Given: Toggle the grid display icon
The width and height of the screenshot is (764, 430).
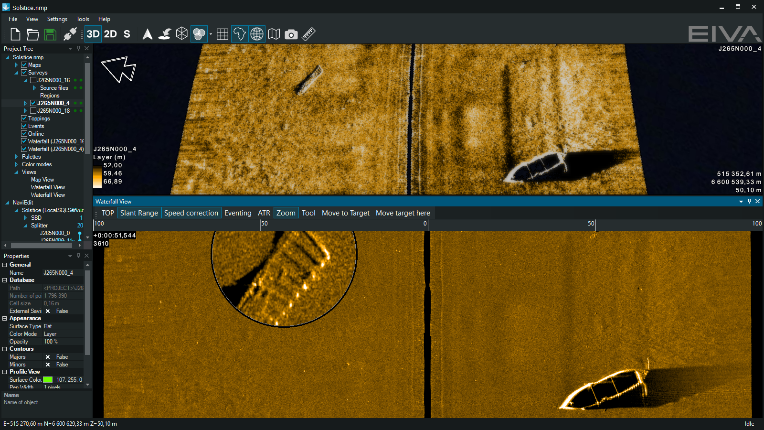Looking at the screenshot, I should pos(222,34).
